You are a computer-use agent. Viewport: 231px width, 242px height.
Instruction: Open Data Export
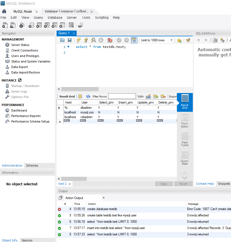click(20, 67)
